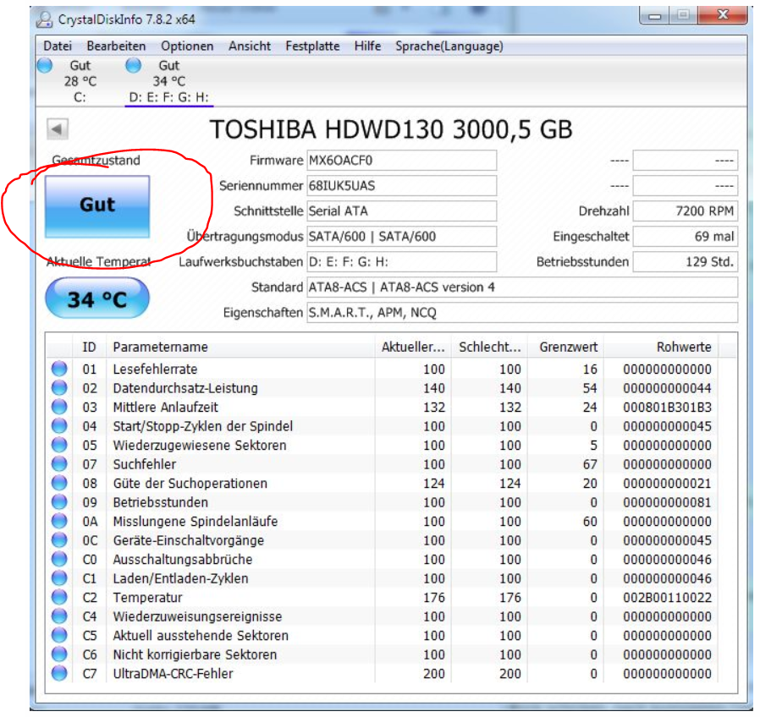Click the Schnittstelle field Serial ATA
The width and height of the screenshot is (760, 717).
point(402,211)
